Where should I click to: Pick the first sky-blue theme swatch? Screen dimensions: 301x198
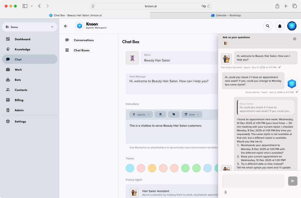130,168
